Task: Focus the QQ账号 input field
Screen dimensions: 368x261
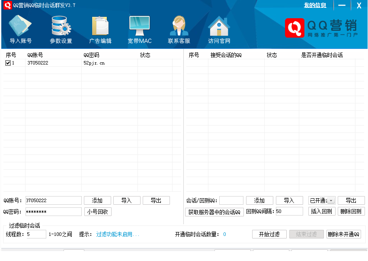Action: (54, 200)
